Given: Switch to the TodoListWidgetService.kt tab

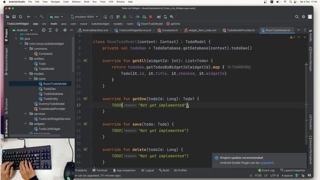Looking at the screenshot, I should [133, 30].
